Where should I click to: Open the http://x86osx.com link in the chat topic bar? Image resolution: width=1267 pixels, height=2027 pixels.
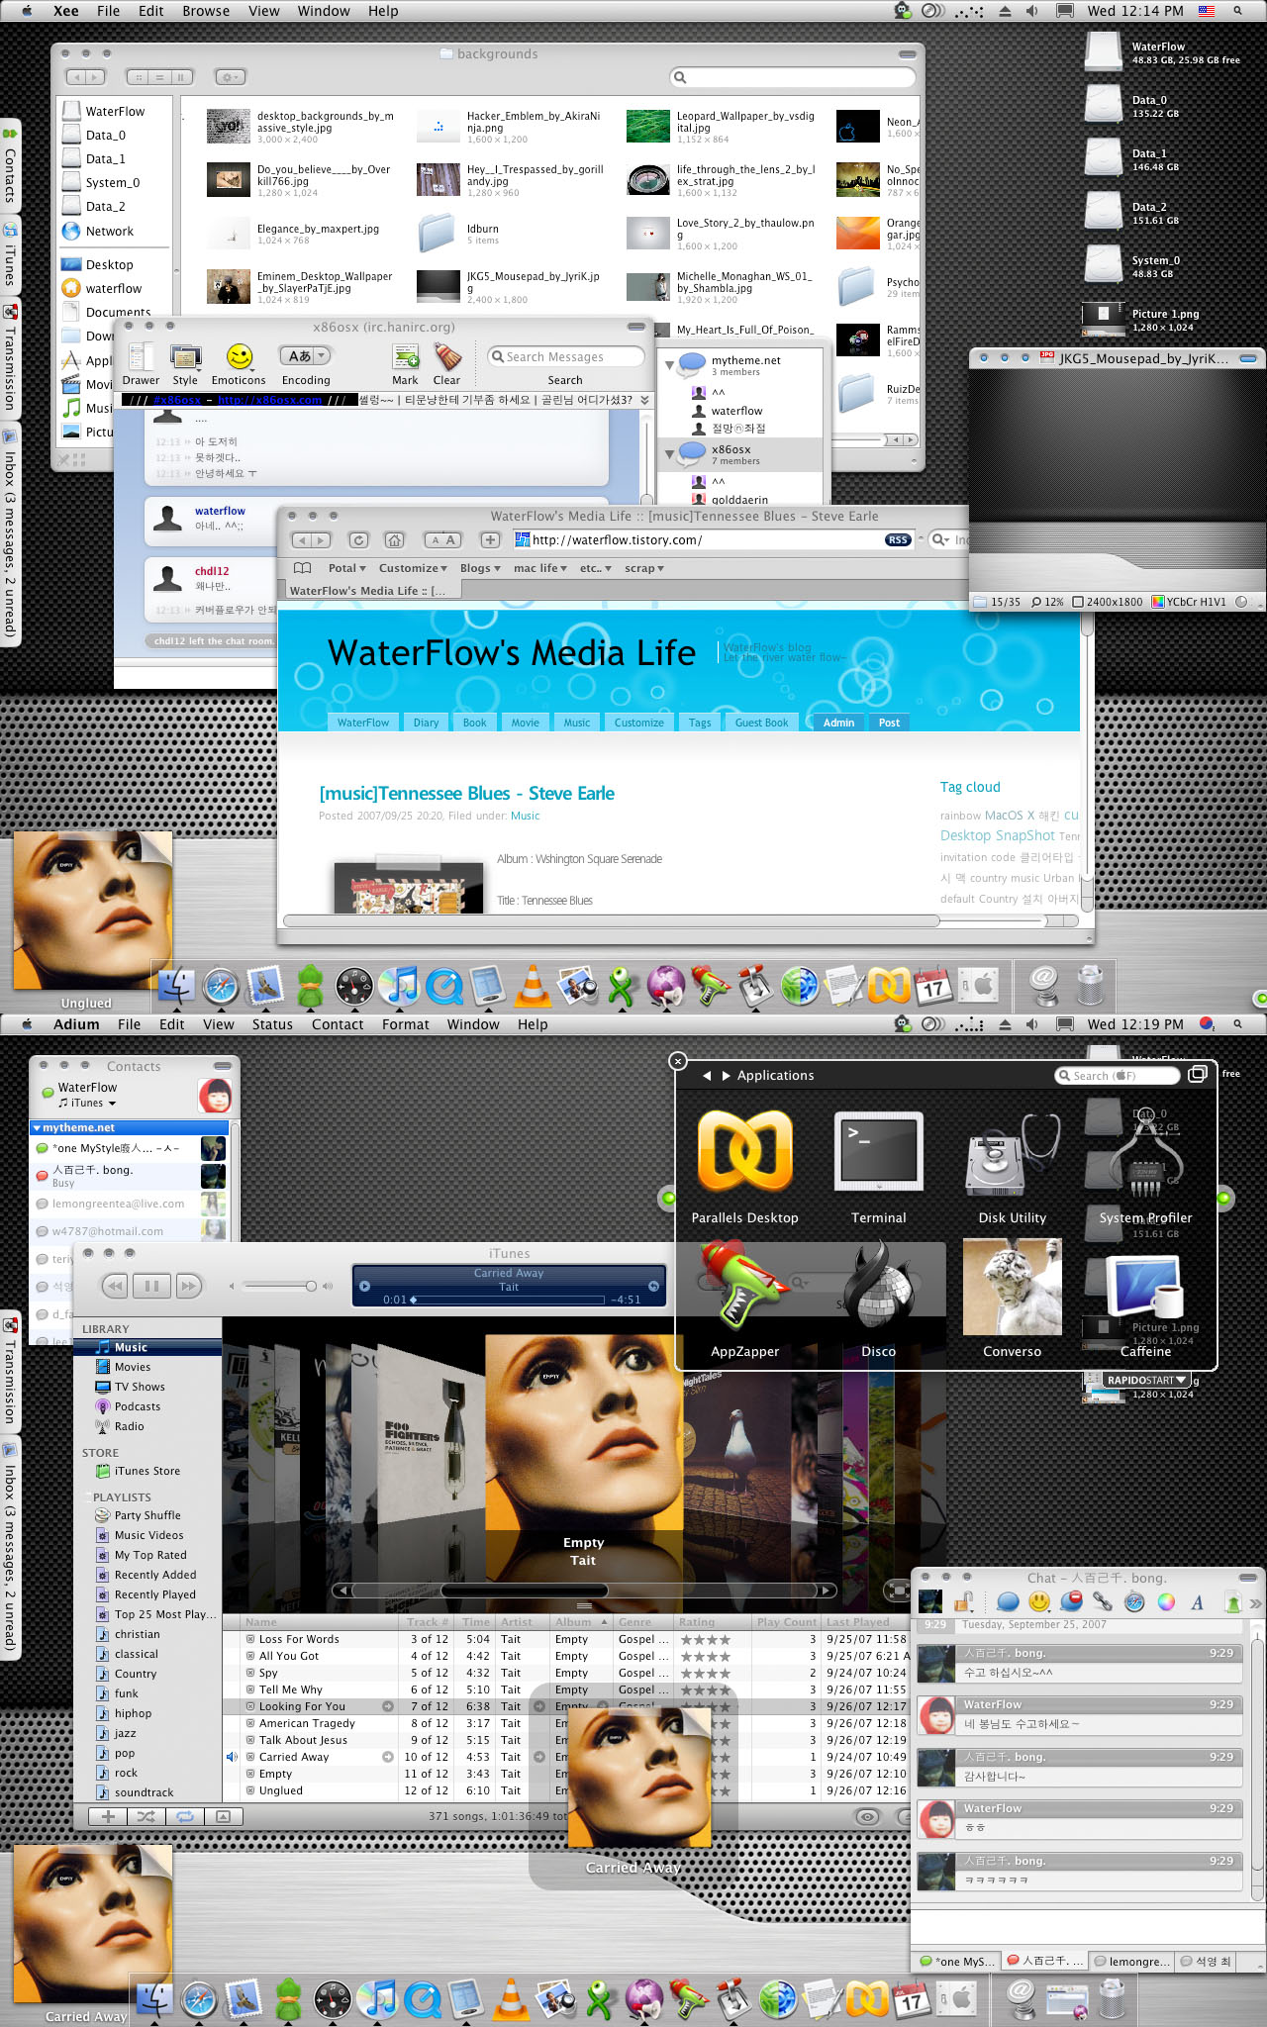(270, 400)
